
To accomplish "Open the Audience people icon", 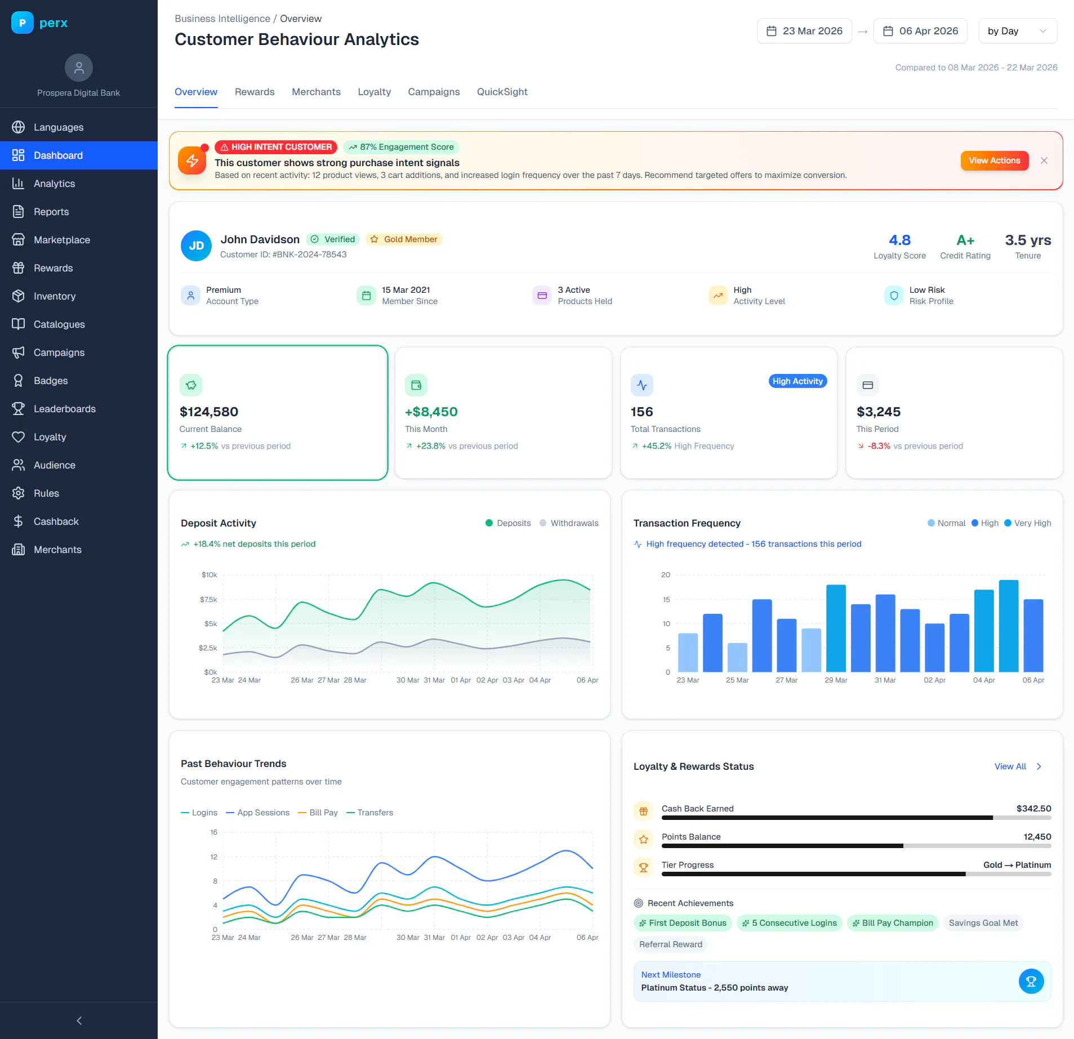I will (19, 465).
